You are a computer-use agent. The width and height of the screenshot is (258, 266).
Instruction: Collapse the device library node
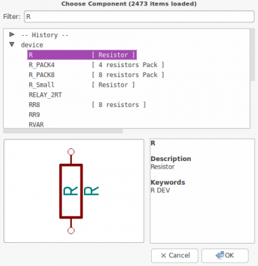coord(12,44)
